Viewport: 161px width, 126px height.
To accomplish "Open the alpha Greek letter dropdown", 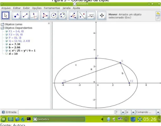I will click(x=133, y=112).
